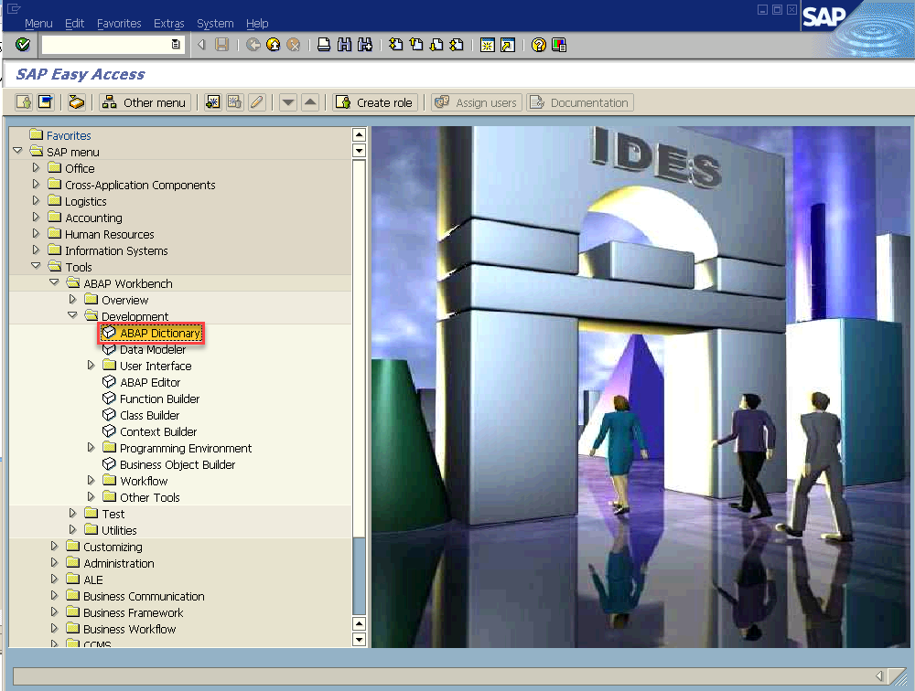This screenshot has width=915, height=691.
Task: Collapse the SAP menu node
Action: tap(17, 151)
